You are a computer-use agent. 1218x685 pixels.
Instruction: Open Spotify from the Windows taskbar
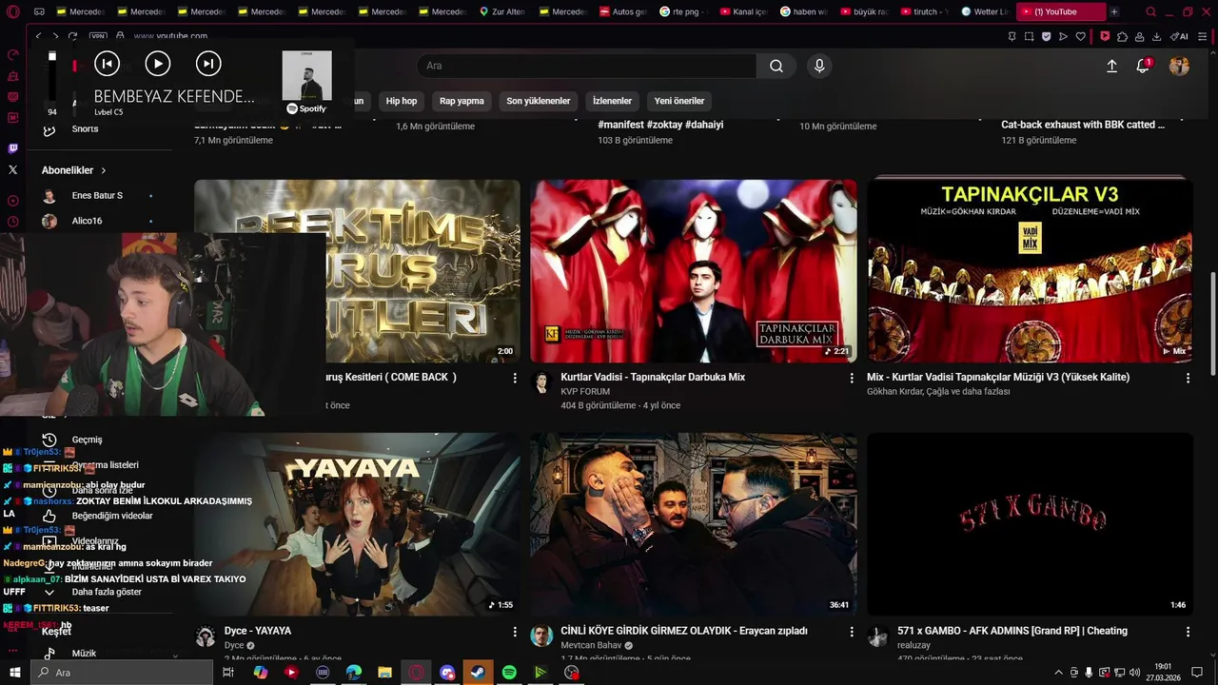coord(509,673)
